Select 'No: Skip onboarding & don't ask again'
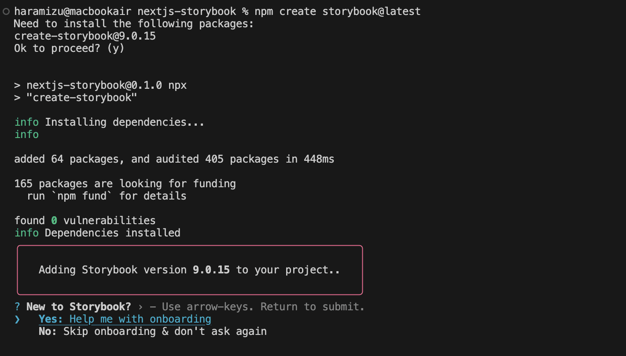Viewport: 626px width, 356px height. (152, 331)
